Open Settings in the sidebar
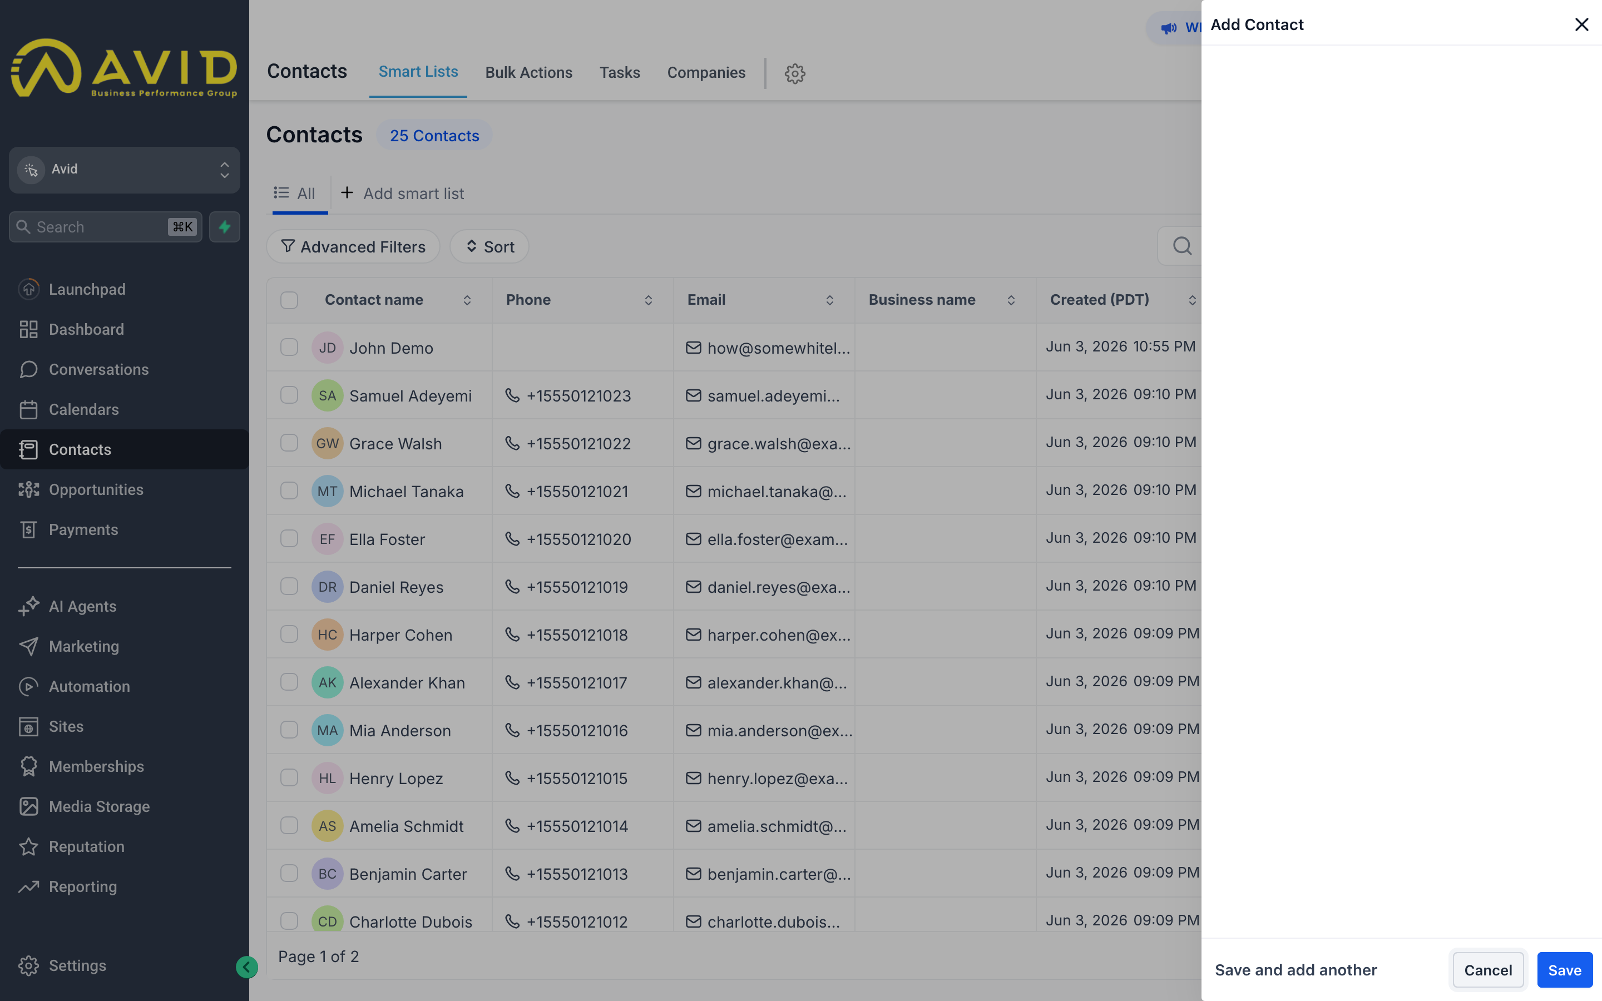Image resolution: width=1602 pixels, height=1001 pixels. [x=125, y=966]
